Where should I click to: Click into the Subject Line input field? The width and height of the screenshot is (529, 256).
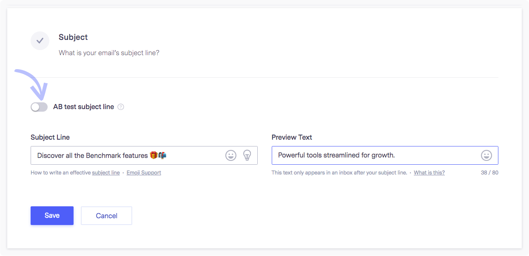tap(144, 155)
